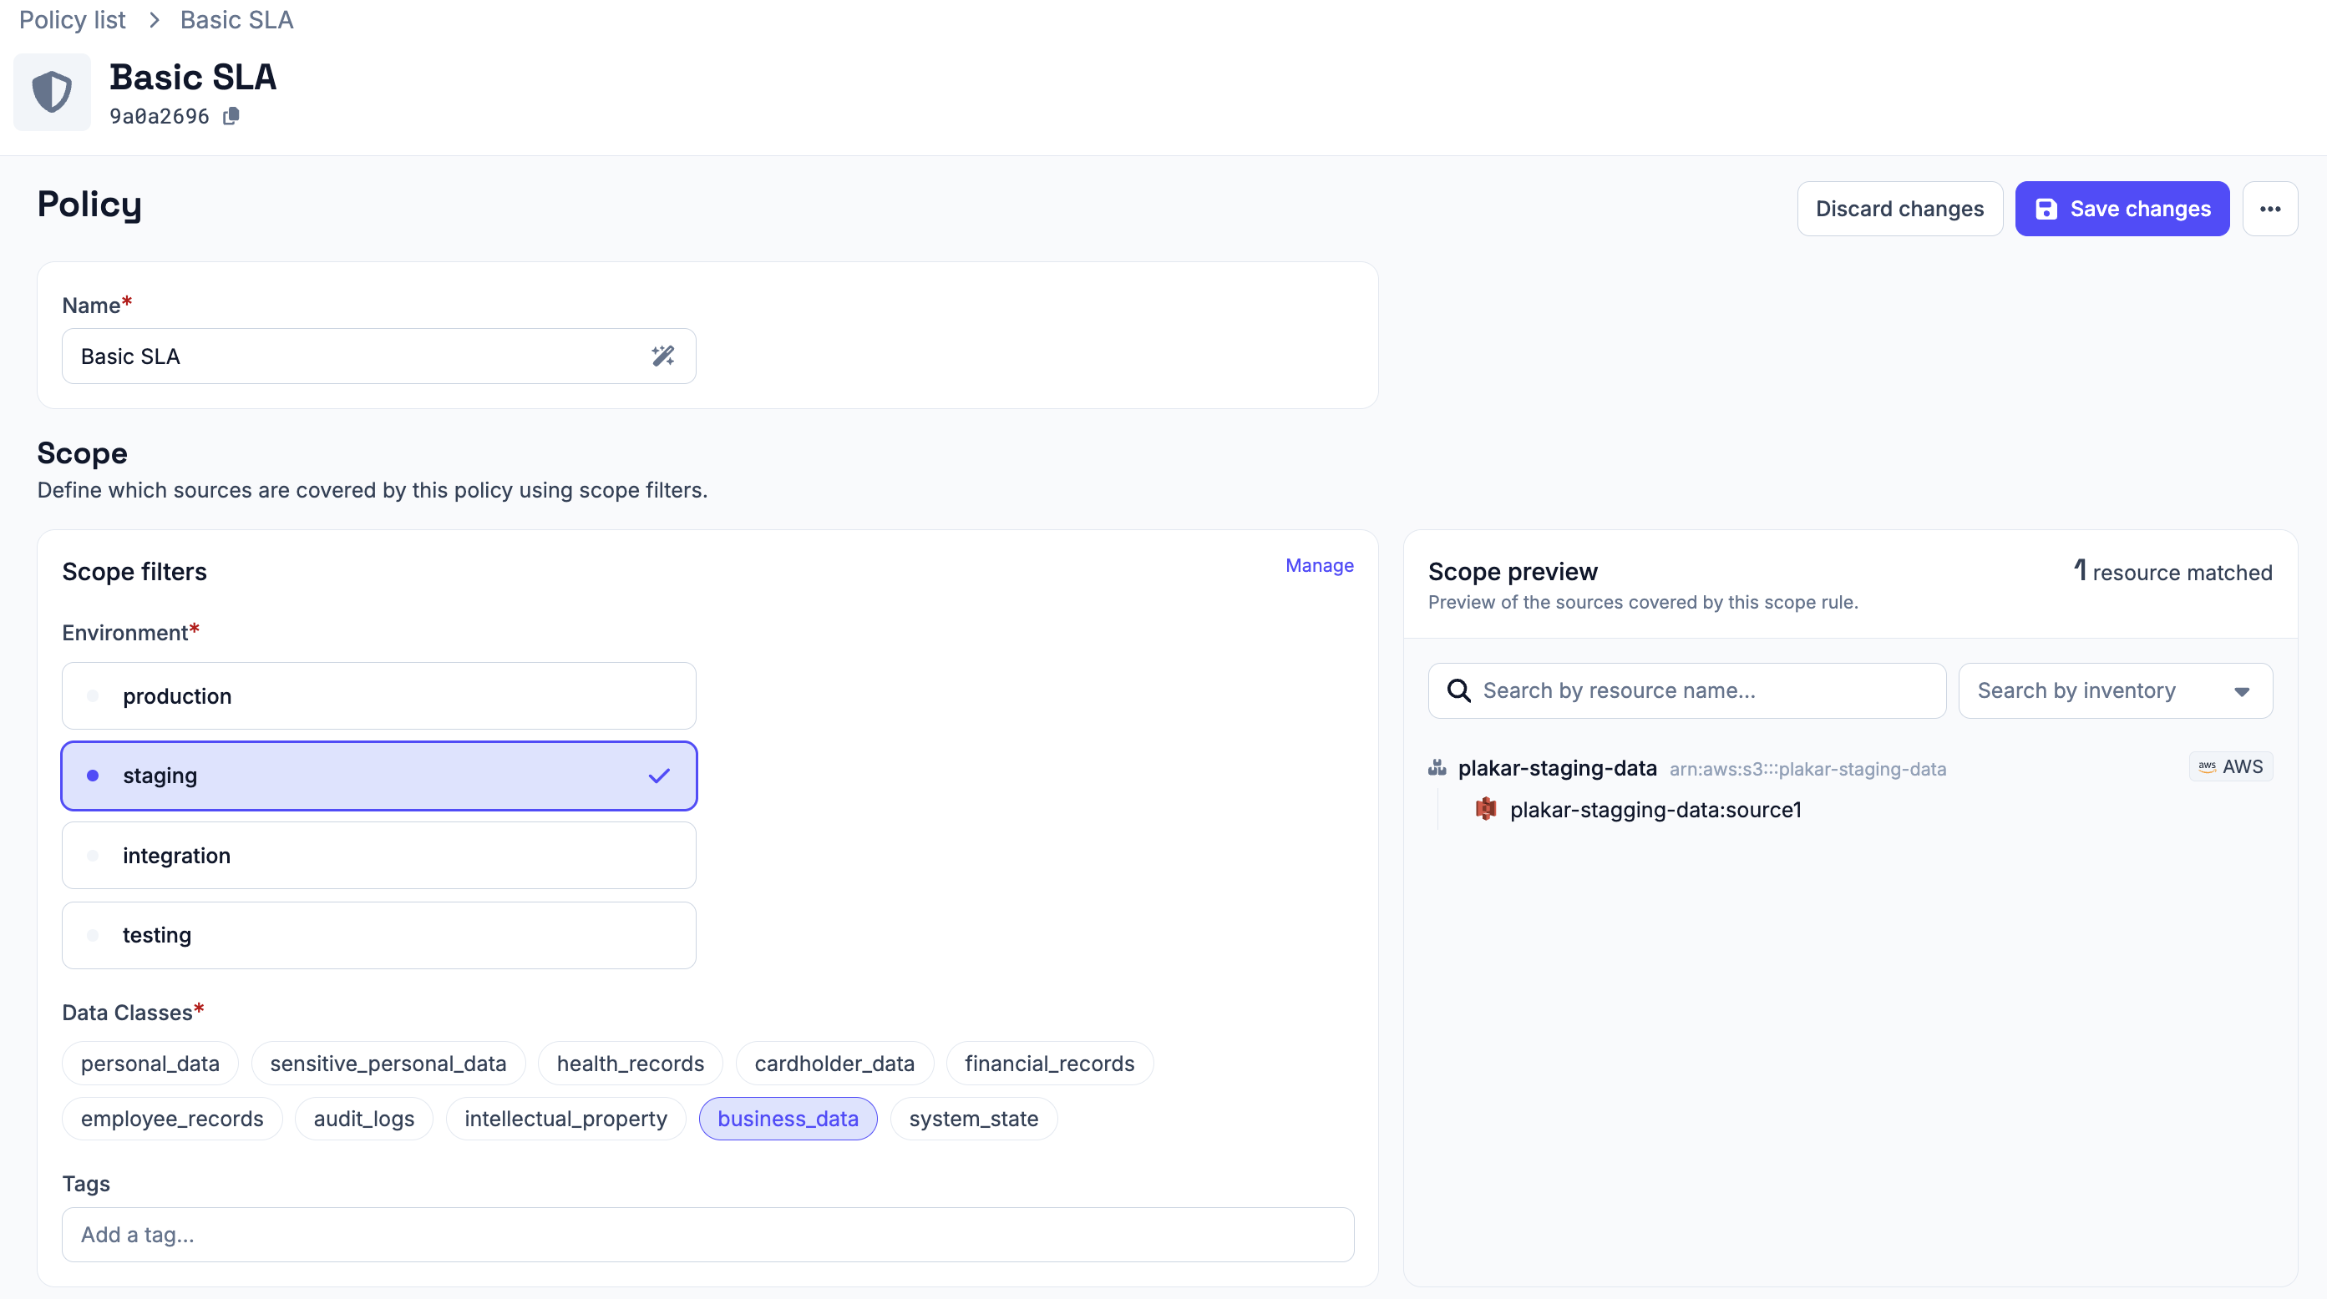Click the breadcrumb chevron separator
The width and height of the screenshot is (2327, 1299).
click(154, 20)
